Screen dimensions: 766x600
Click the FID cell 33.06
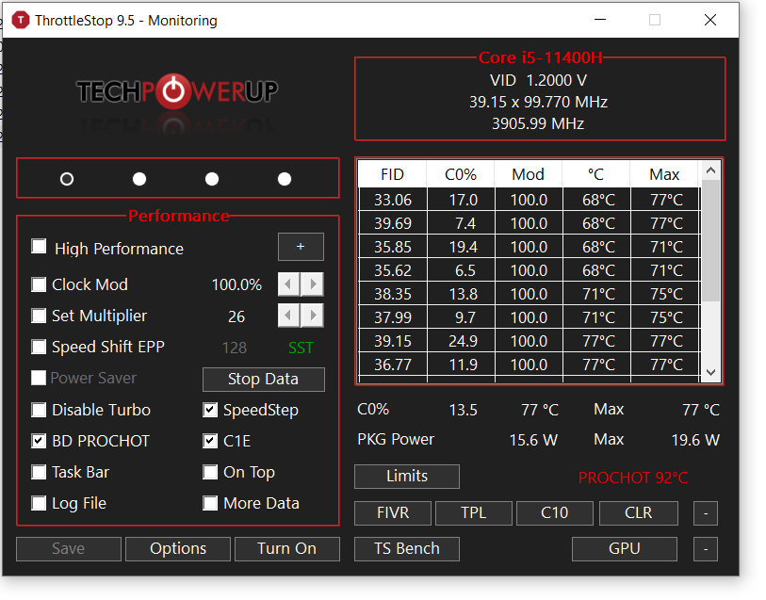point(393,200)
